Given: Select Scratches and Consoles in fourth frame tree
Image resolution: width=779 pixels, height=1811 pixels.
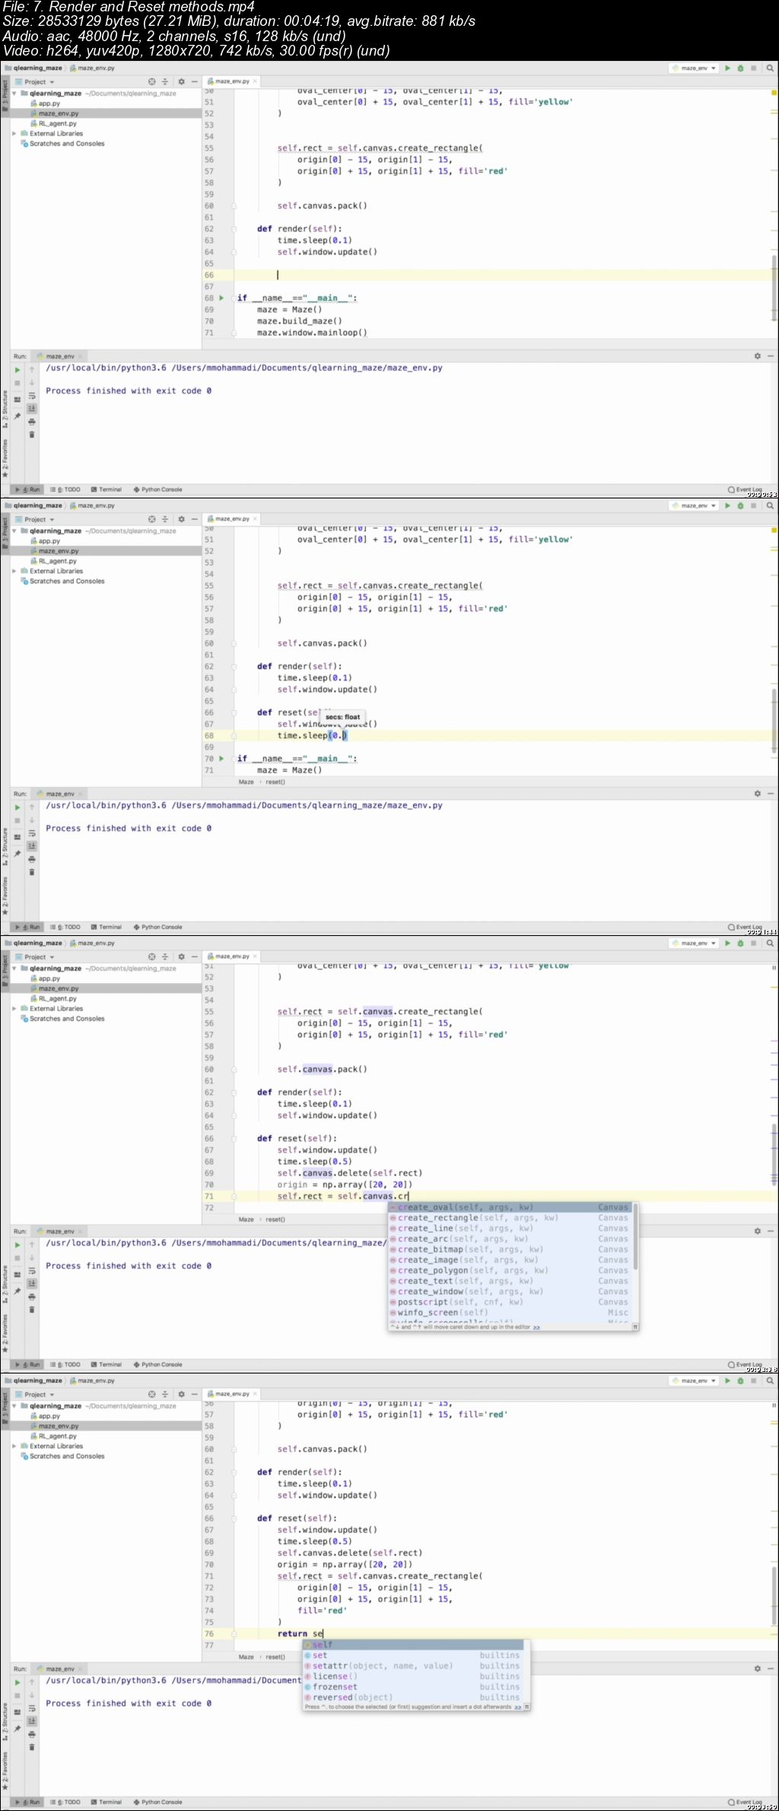Looking at the screenshot, I should pos(63,1456).
